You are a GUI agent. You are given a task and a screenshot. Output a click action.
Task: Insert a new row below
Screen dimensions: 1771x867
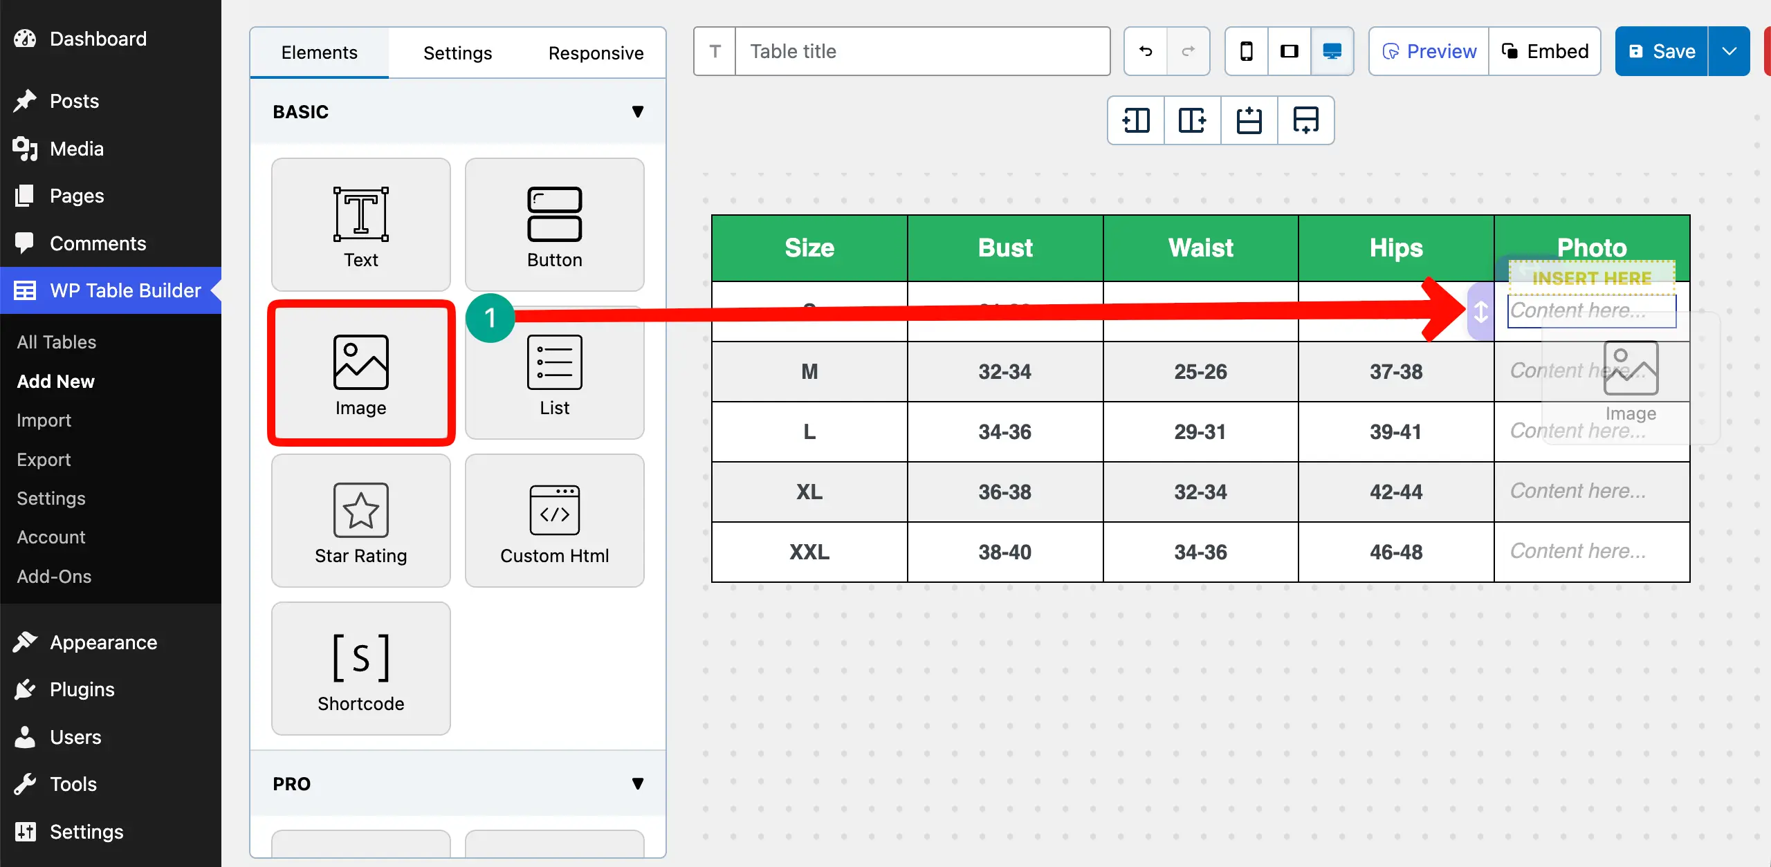click(1305, 120)
